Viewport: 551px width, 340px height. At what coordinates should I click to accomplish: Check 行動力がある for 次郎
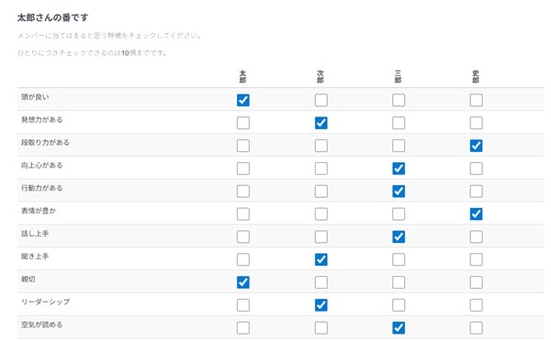point(321,192)
